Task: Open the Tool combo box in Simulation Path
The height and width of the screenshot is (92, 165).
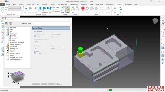Action: (x=15, y=10)
